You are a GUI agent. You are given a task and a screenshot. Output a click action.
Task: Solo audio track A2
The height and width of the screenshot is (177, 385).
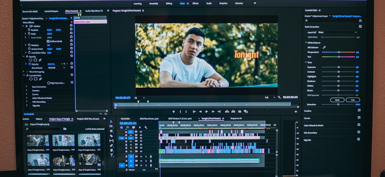[146, 161]
